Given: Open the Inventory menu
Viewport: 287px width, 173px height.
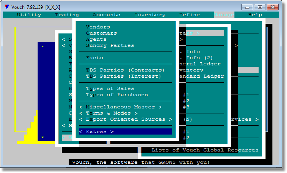Looking at the screenshot, I should tap(150, 15).
